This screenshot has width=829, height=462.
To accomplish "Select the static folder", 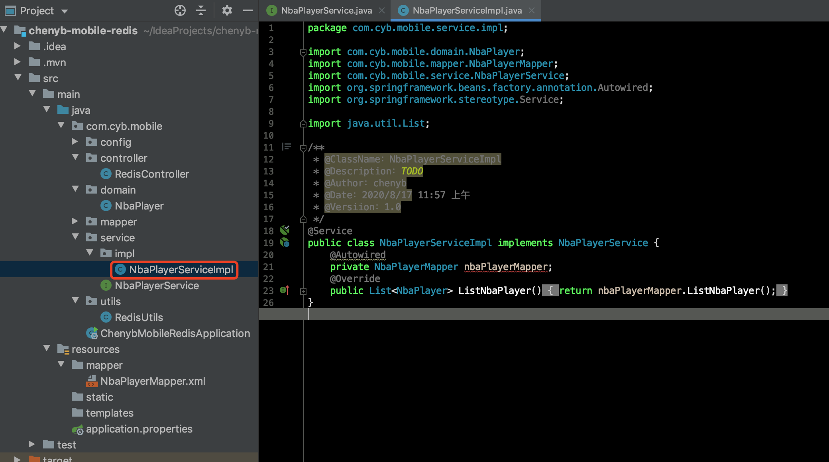I will tap(100, 397).
